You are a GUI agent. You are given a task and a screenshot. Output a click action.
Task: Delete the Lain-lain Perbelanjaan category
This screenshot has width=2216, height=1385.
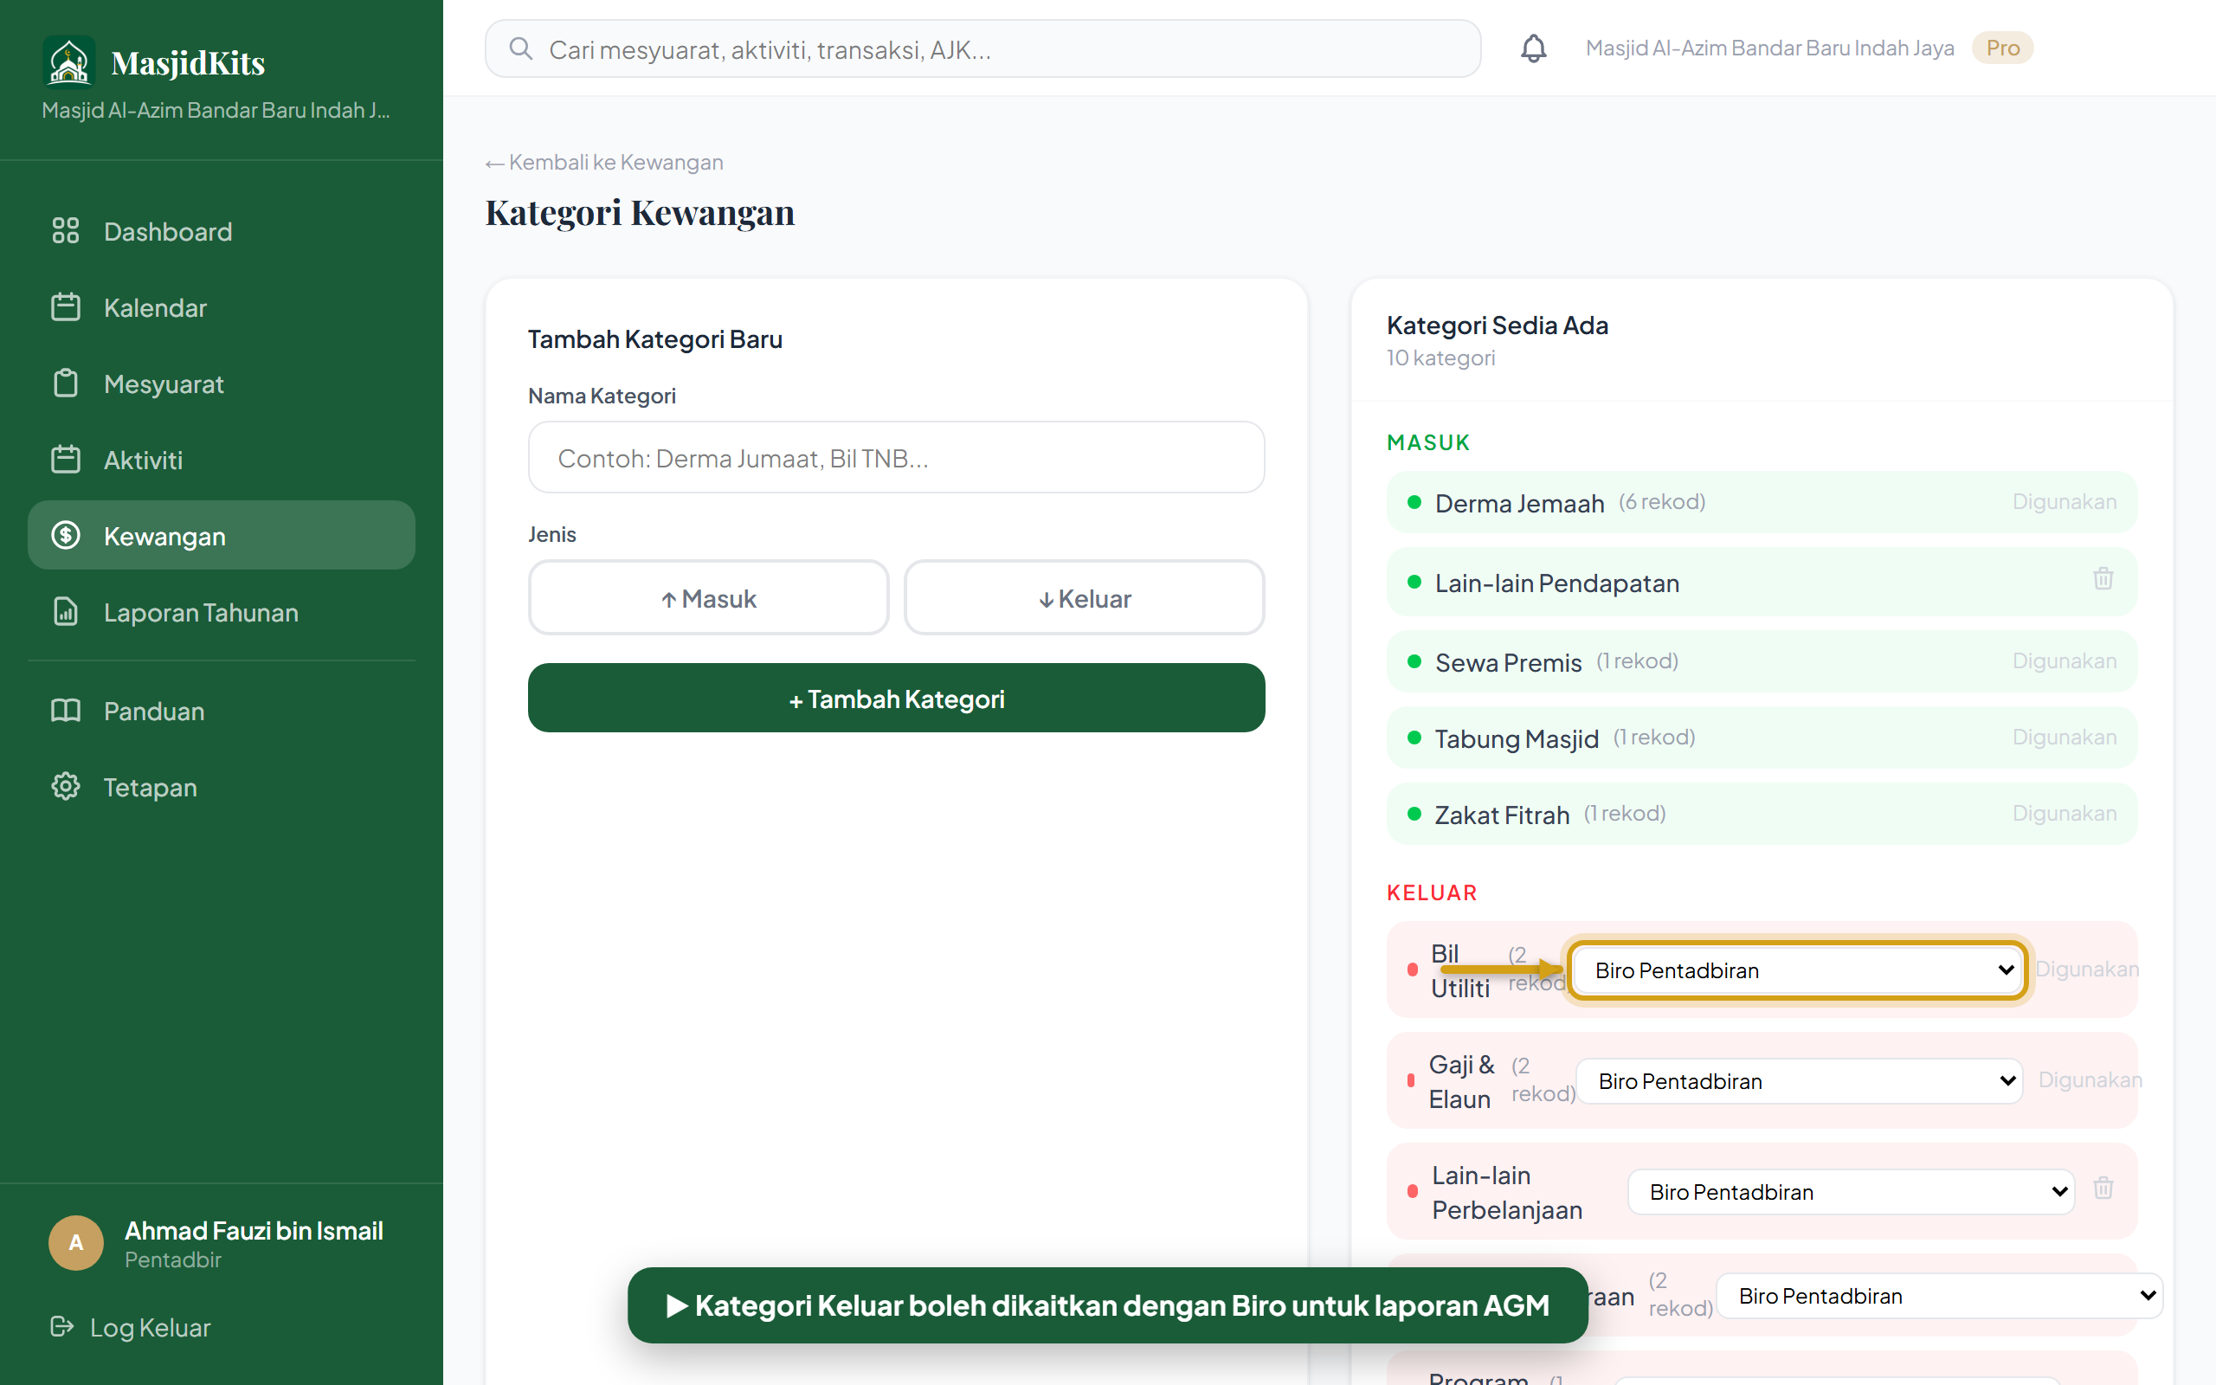click(2103, 1188)
